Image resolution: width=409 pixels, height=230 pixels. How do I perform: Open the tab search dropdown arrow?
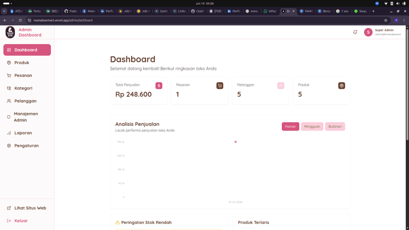tap(4, 11)
